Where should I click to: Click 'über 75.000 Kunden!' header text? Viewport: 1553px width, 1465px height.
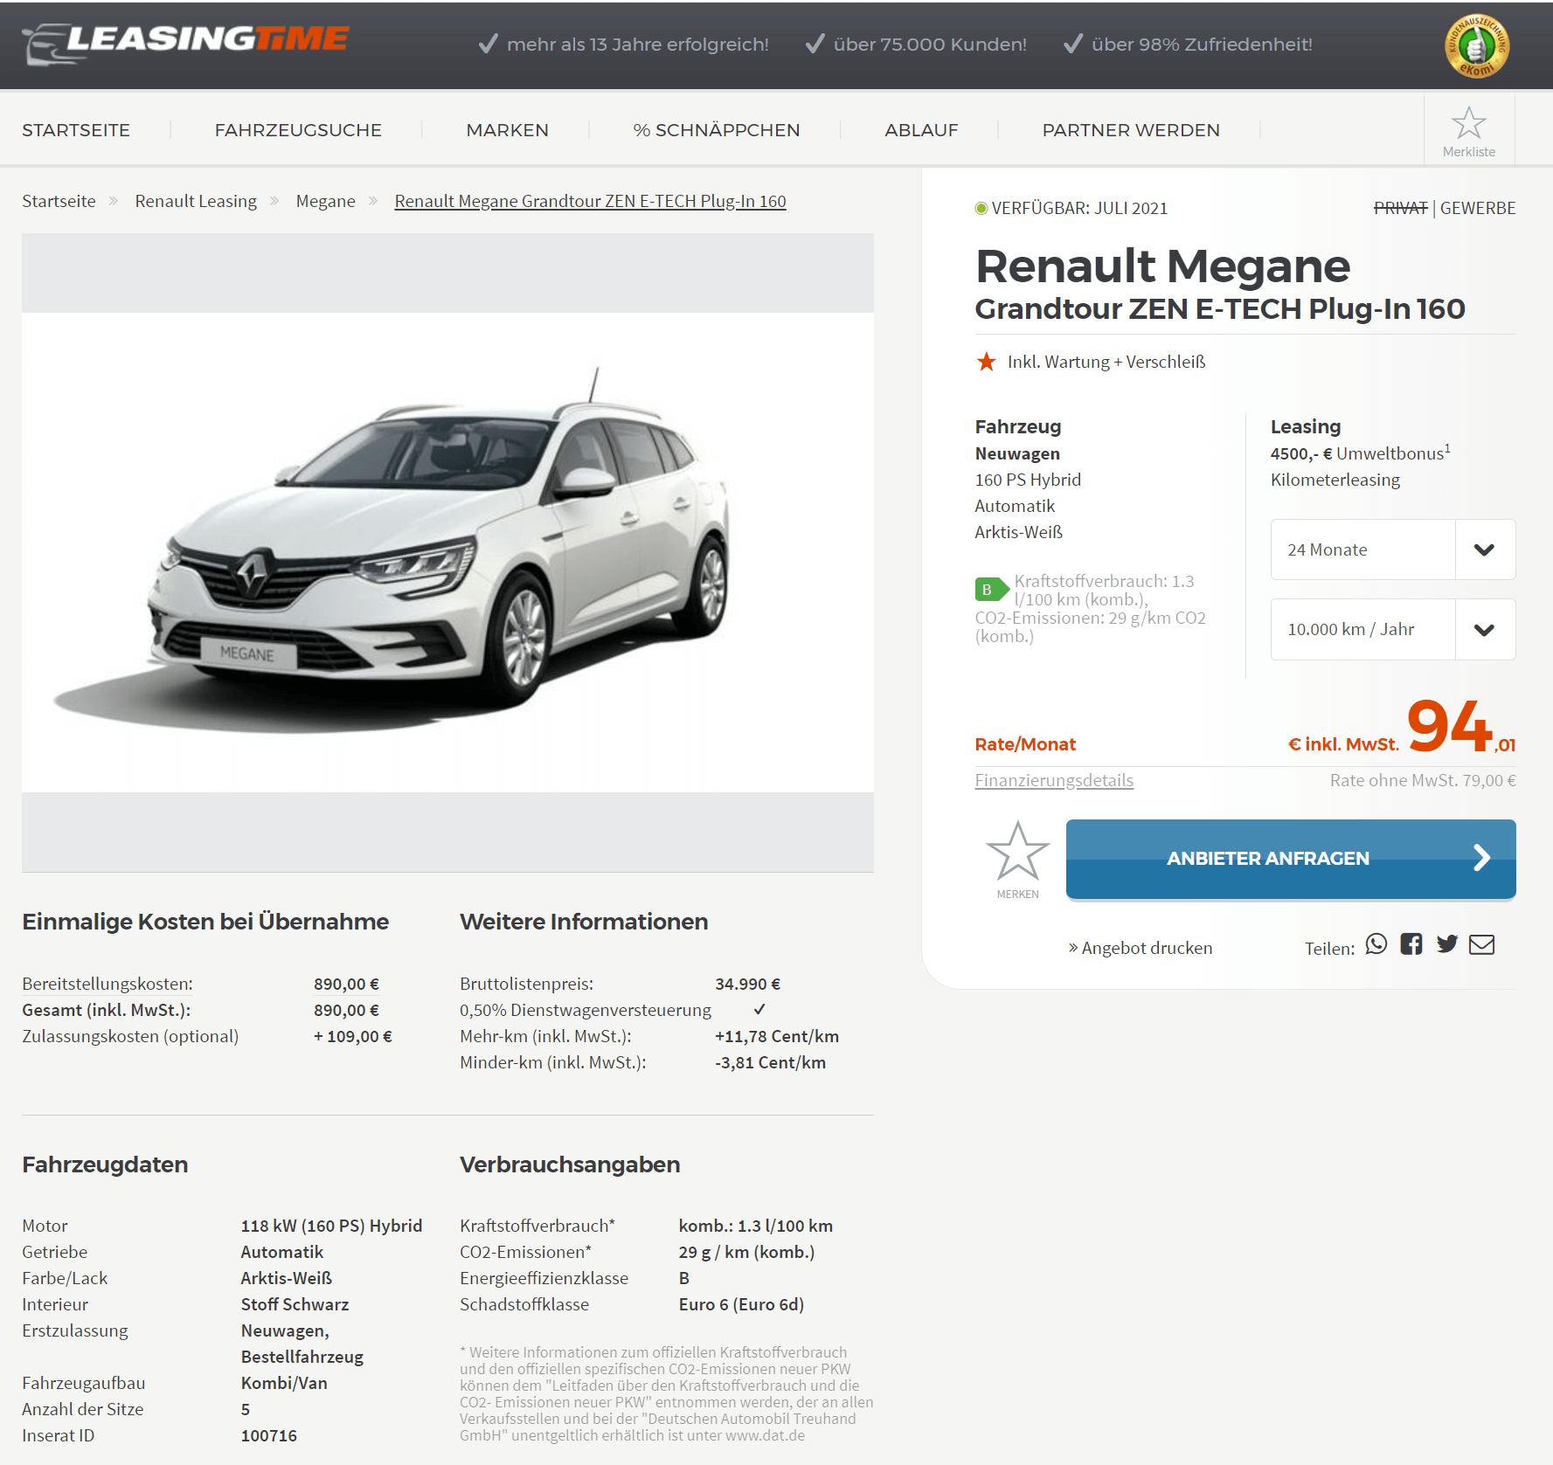coord(930,44)
